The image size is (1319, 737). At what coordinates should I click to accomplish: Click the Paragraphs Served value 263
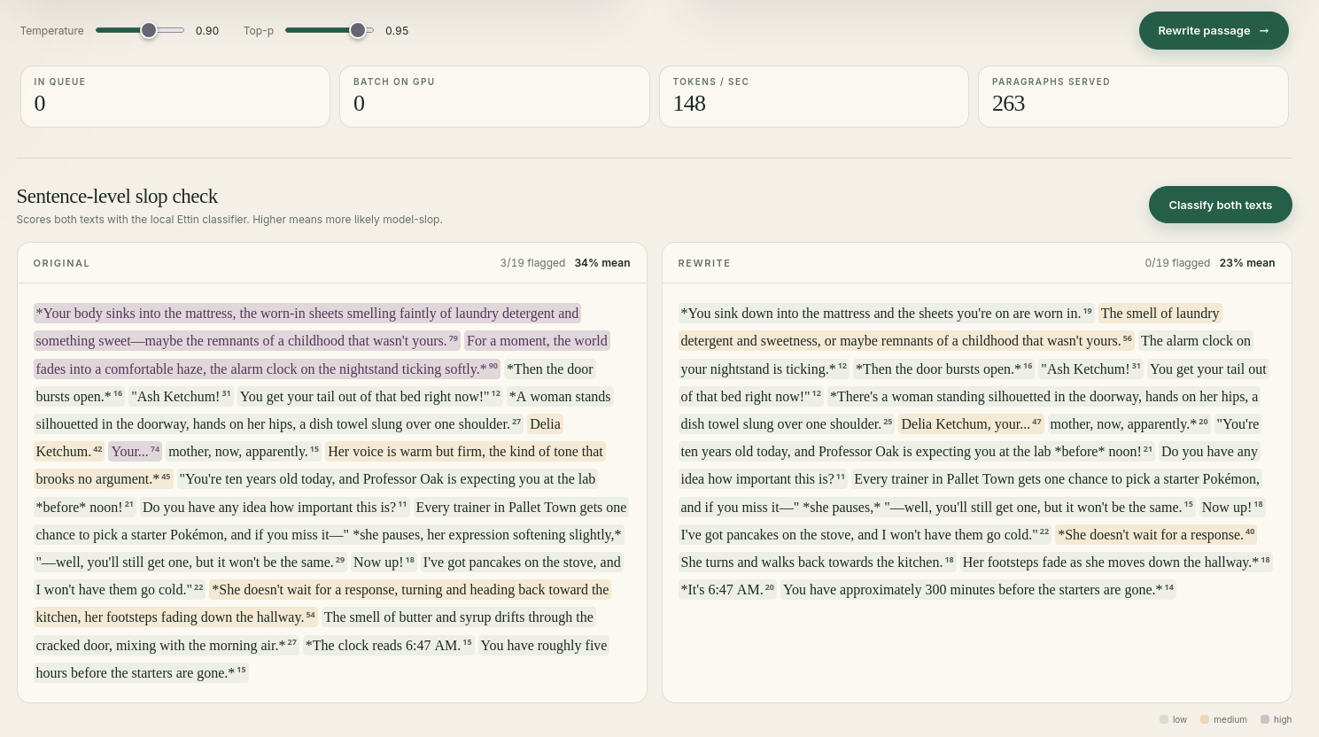point(1008,104)
